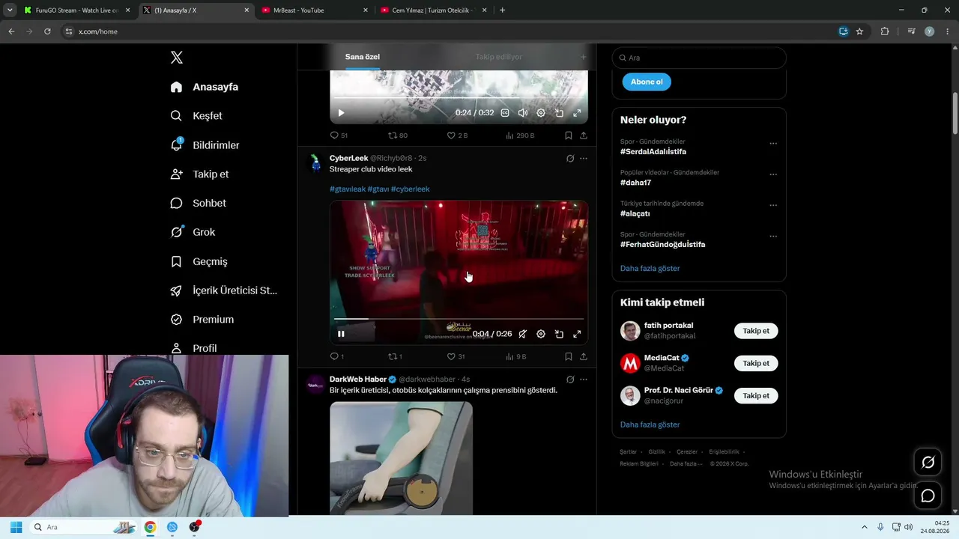Bookmark this page with the star icon
This screenshot has height=539, width=959.
coord(859,31)
